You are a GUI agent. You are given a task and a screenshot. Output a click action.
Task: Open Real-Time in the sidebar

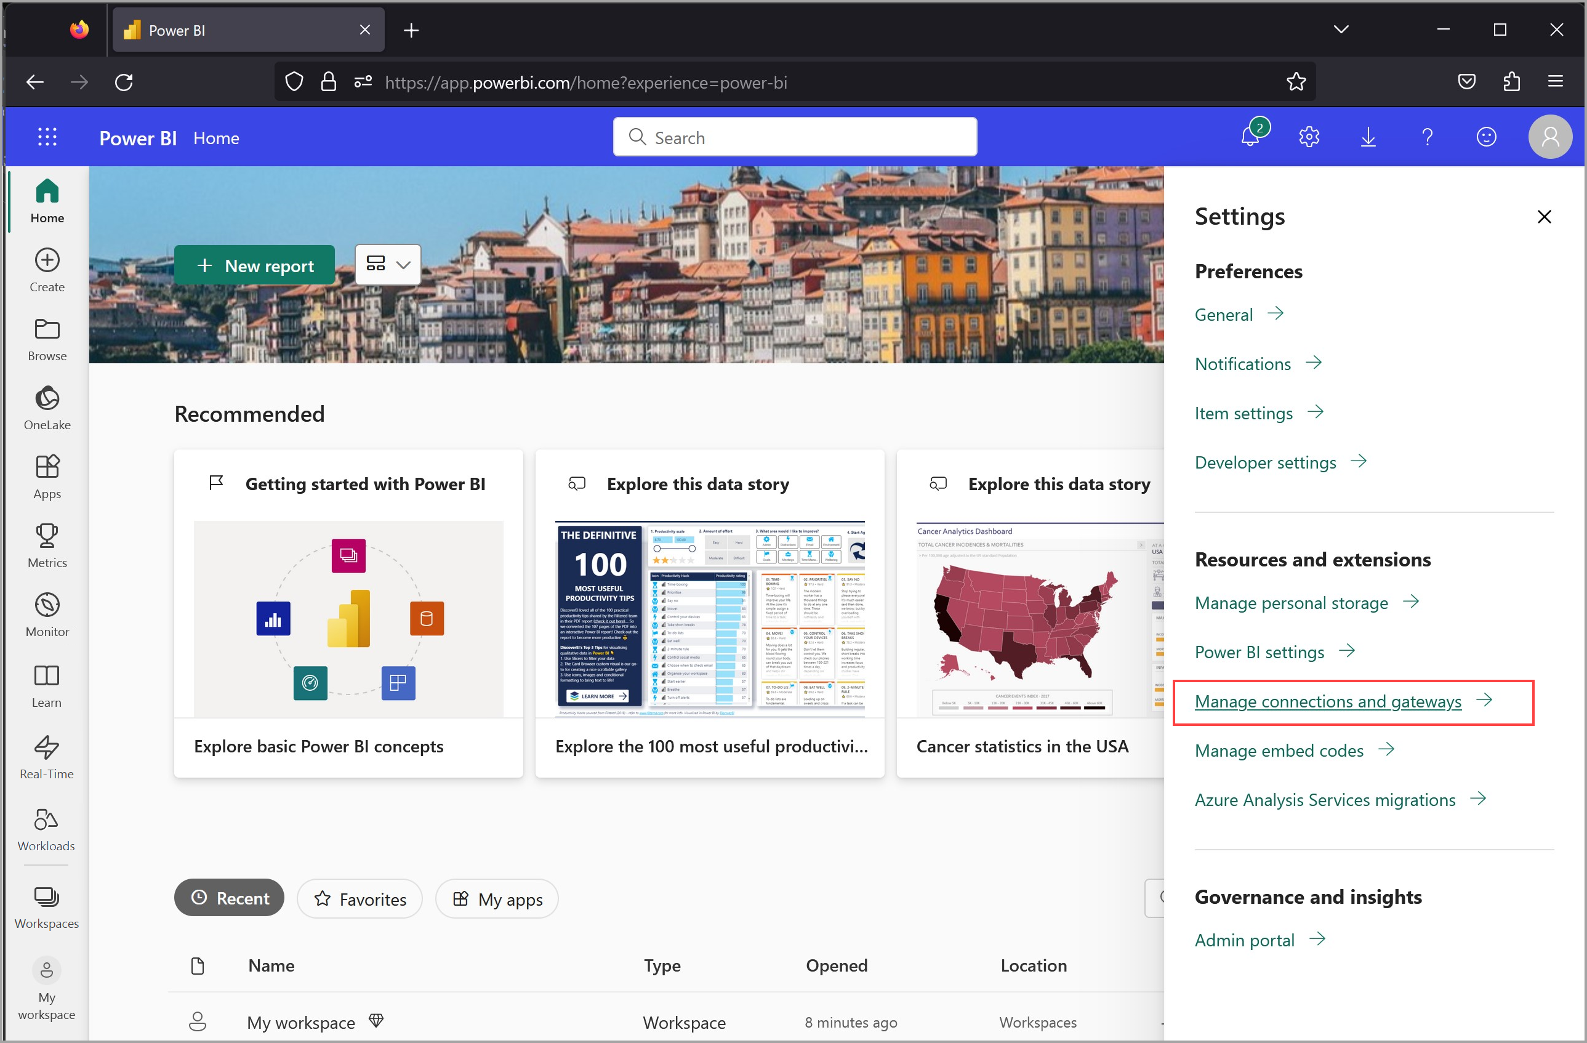click(47, 757)
